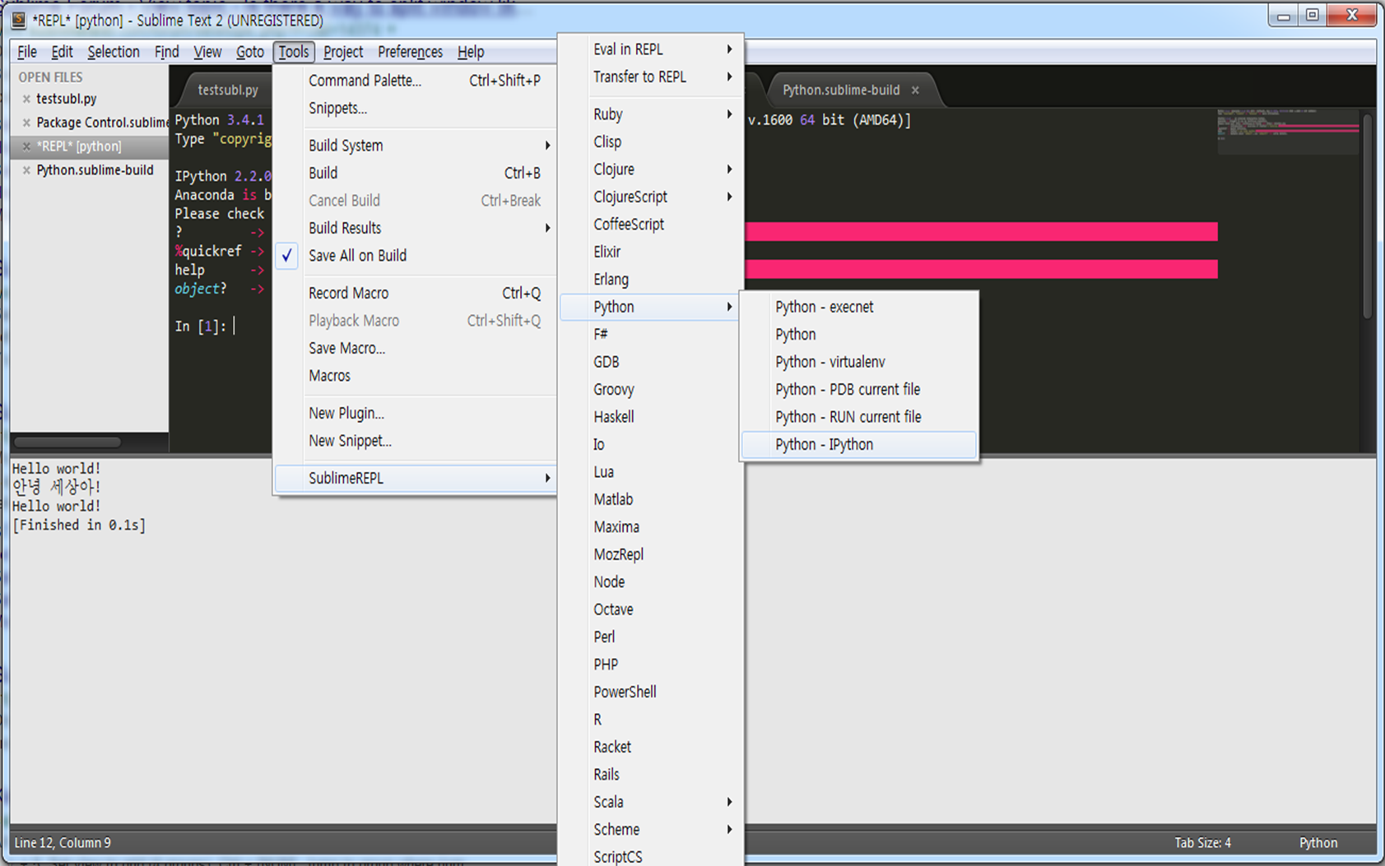Click the code minimap preview

1288,132
